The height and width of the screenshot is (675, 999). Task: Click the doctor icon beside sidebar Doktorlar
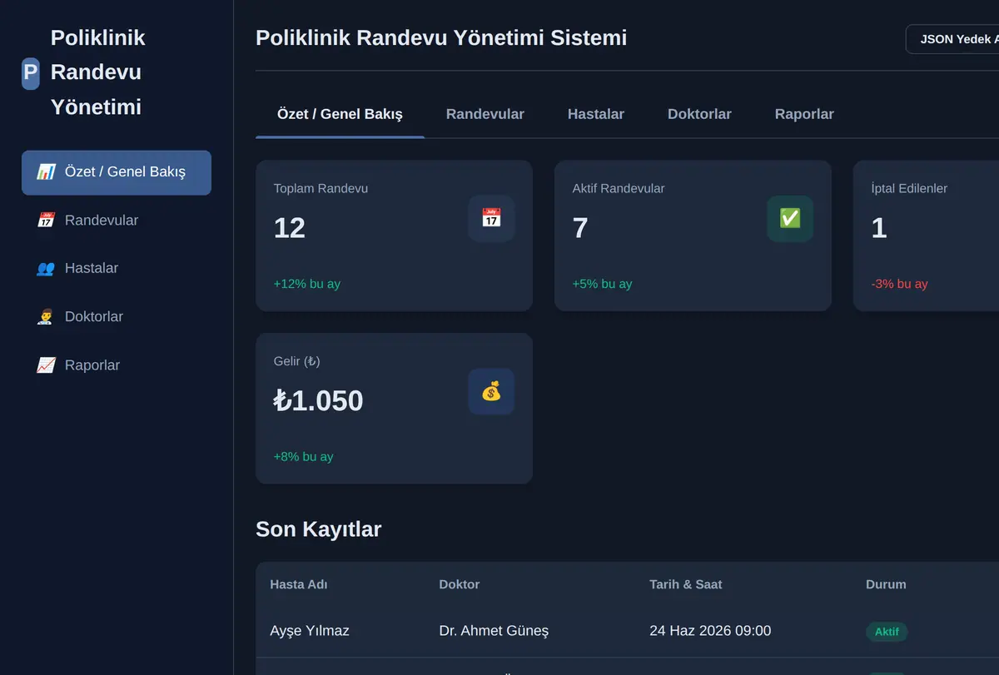(x=46, y=317)
